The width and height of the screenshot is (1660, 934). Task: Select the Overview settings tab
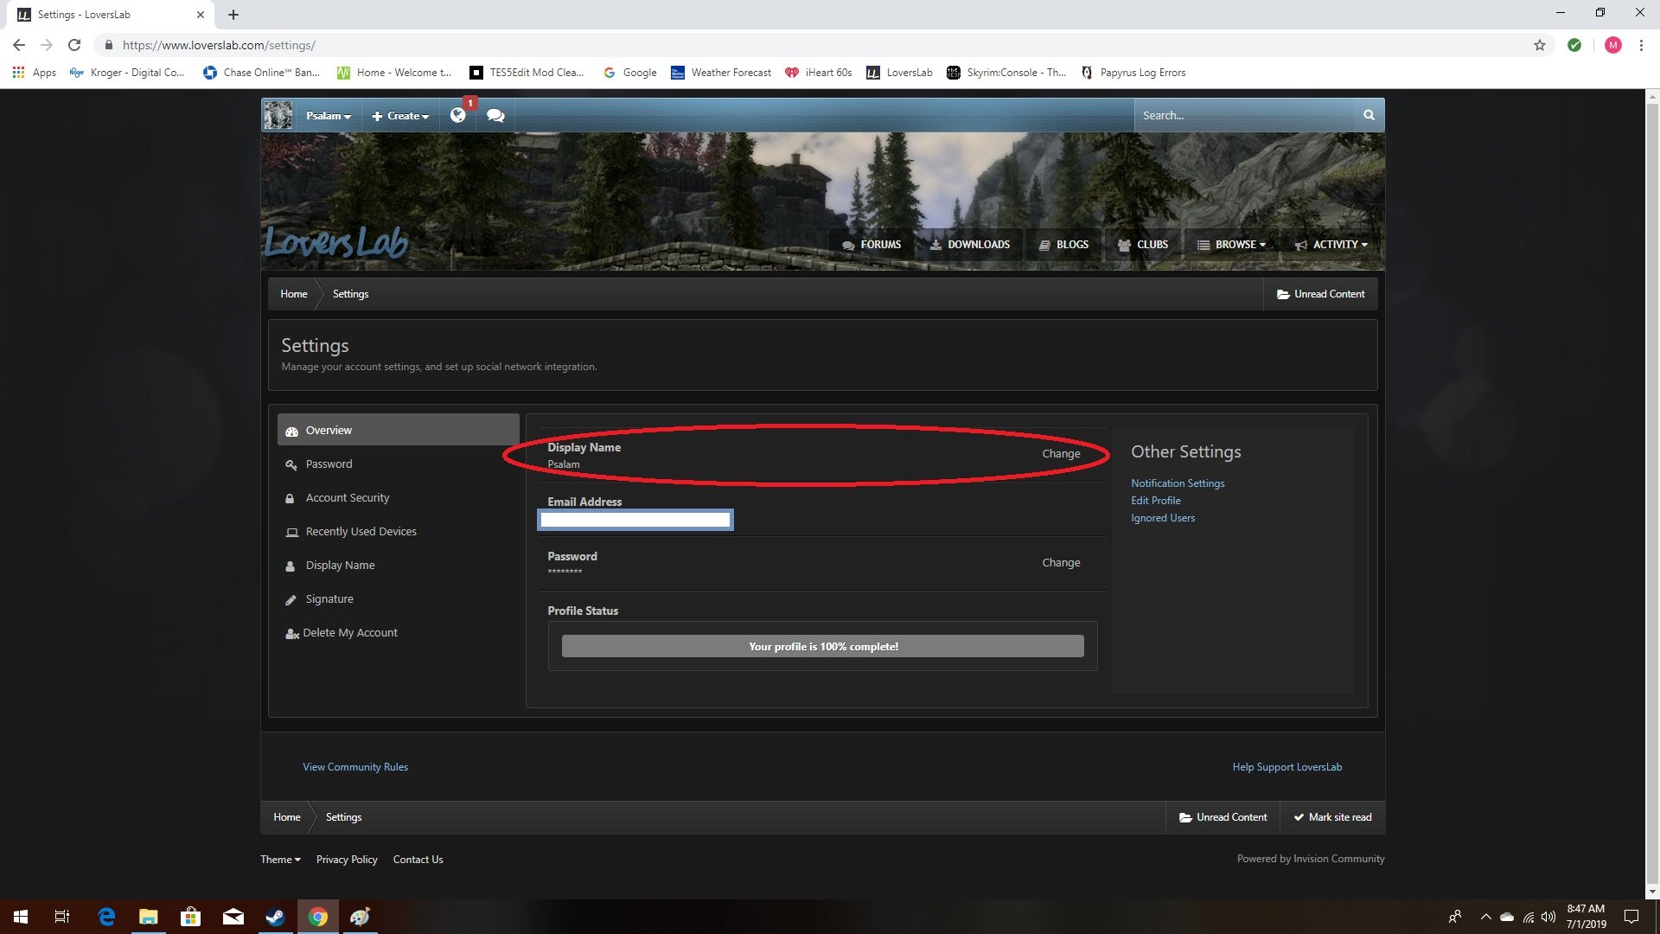coord(398,430)
